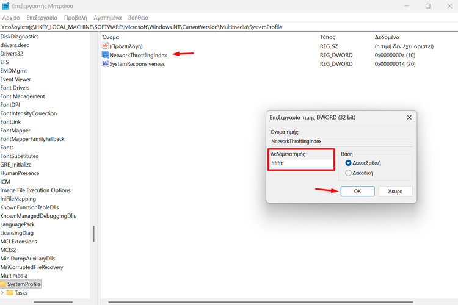Select the FontMapperFamilyFallback tree key
The height and width of the screenshot is (305, 458).
(32, 139)
